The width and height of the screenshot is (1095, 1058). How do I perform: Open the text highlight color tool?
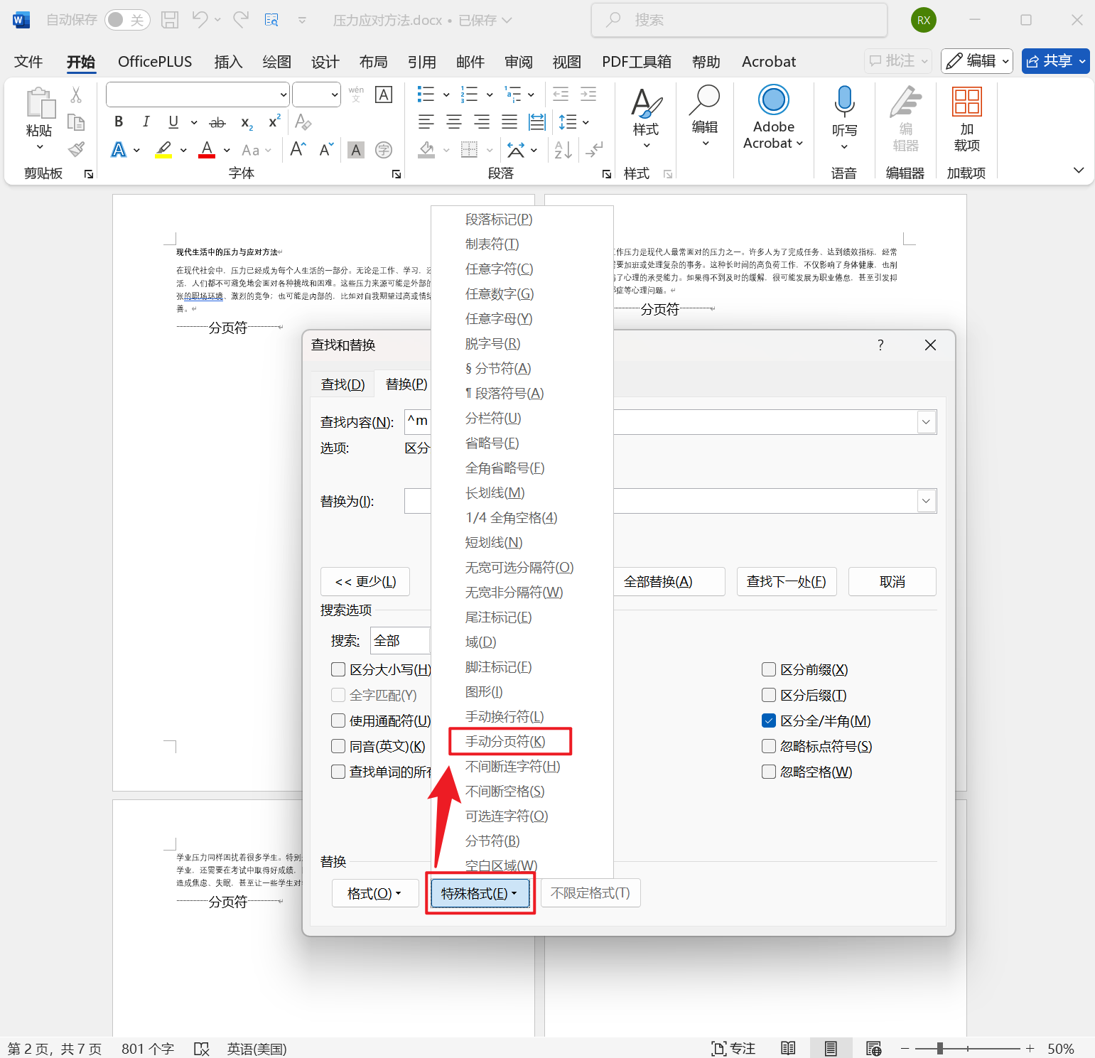162,149
